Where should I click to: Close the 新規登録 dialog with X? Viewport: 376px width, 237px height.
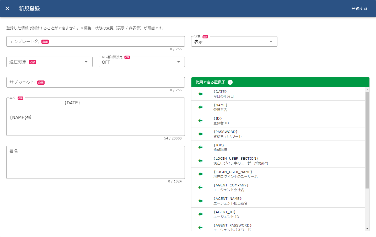(7, 8)
